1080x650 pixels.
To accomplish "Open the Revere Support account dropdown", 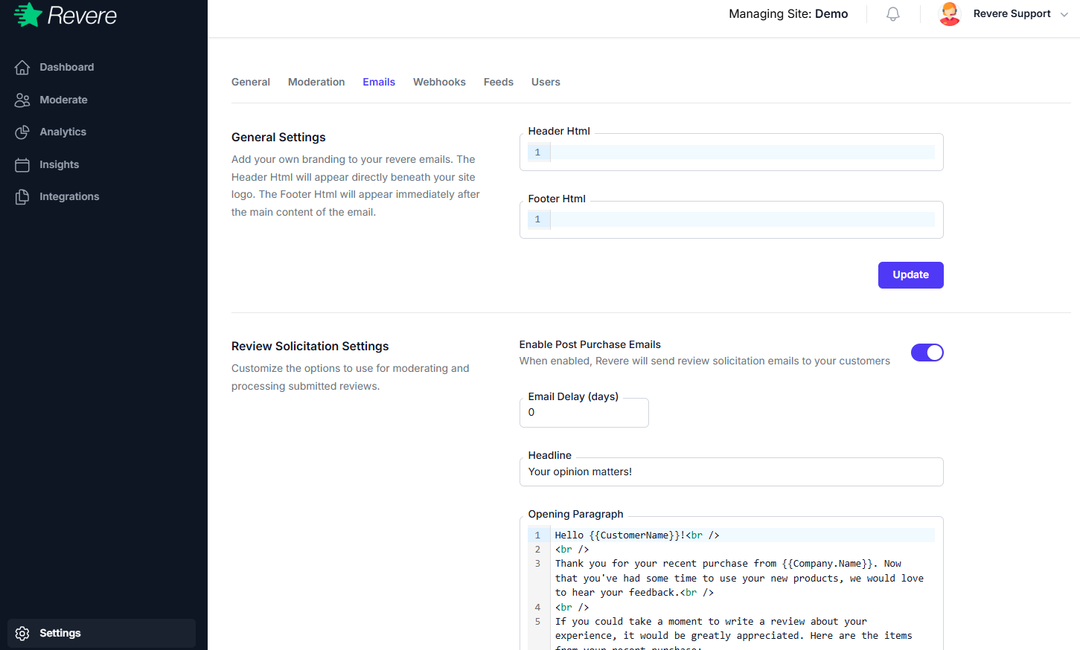I will click(1064, 13).
